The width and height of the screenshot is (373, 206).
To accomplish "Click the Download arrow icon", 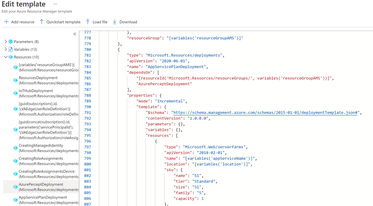I will 115,22.
